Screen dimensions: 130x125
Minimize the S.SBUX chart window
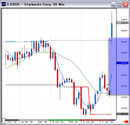113,4
